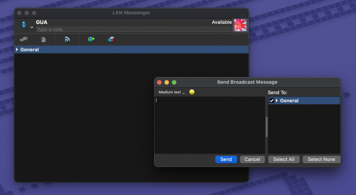Open the status dropdown arrow beside GUA
356x195 pixels.
[32, 27]
